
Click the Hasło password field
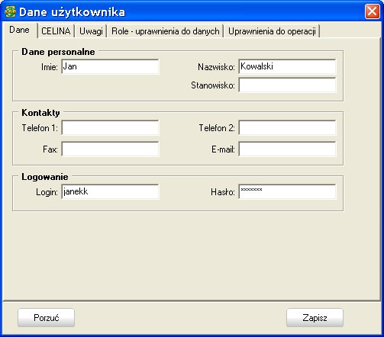point(287,191)
